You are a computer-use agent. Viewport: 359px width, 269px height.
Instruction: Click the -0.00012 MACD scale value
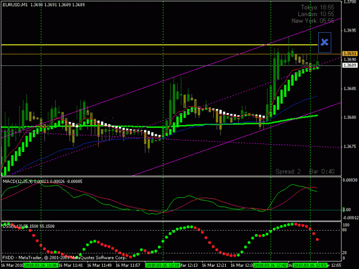[x=350, y=218]
